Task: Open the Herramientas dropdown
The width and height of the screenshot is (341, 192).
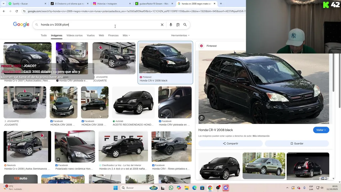Action: [x=180, y=35]
